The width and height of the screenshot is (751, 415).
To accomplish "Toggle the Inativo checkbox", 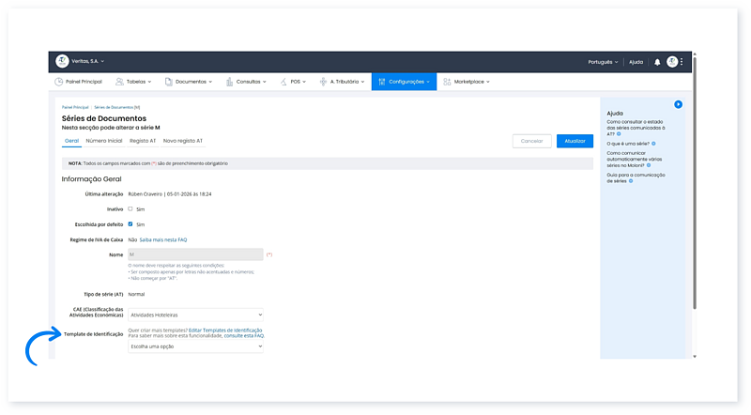I will tap(130, 208).
